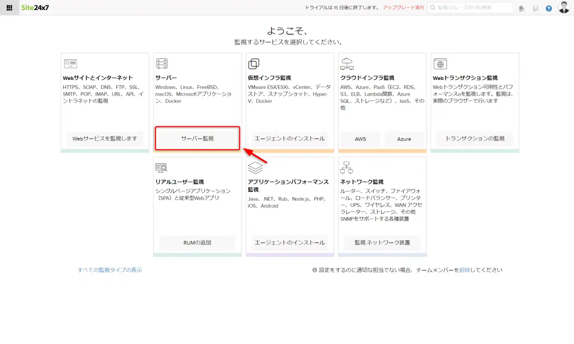The width and height of the screenshot is (574, 344).
Task: Click the Site24x7 logo
Action: [x=36, y=8]
